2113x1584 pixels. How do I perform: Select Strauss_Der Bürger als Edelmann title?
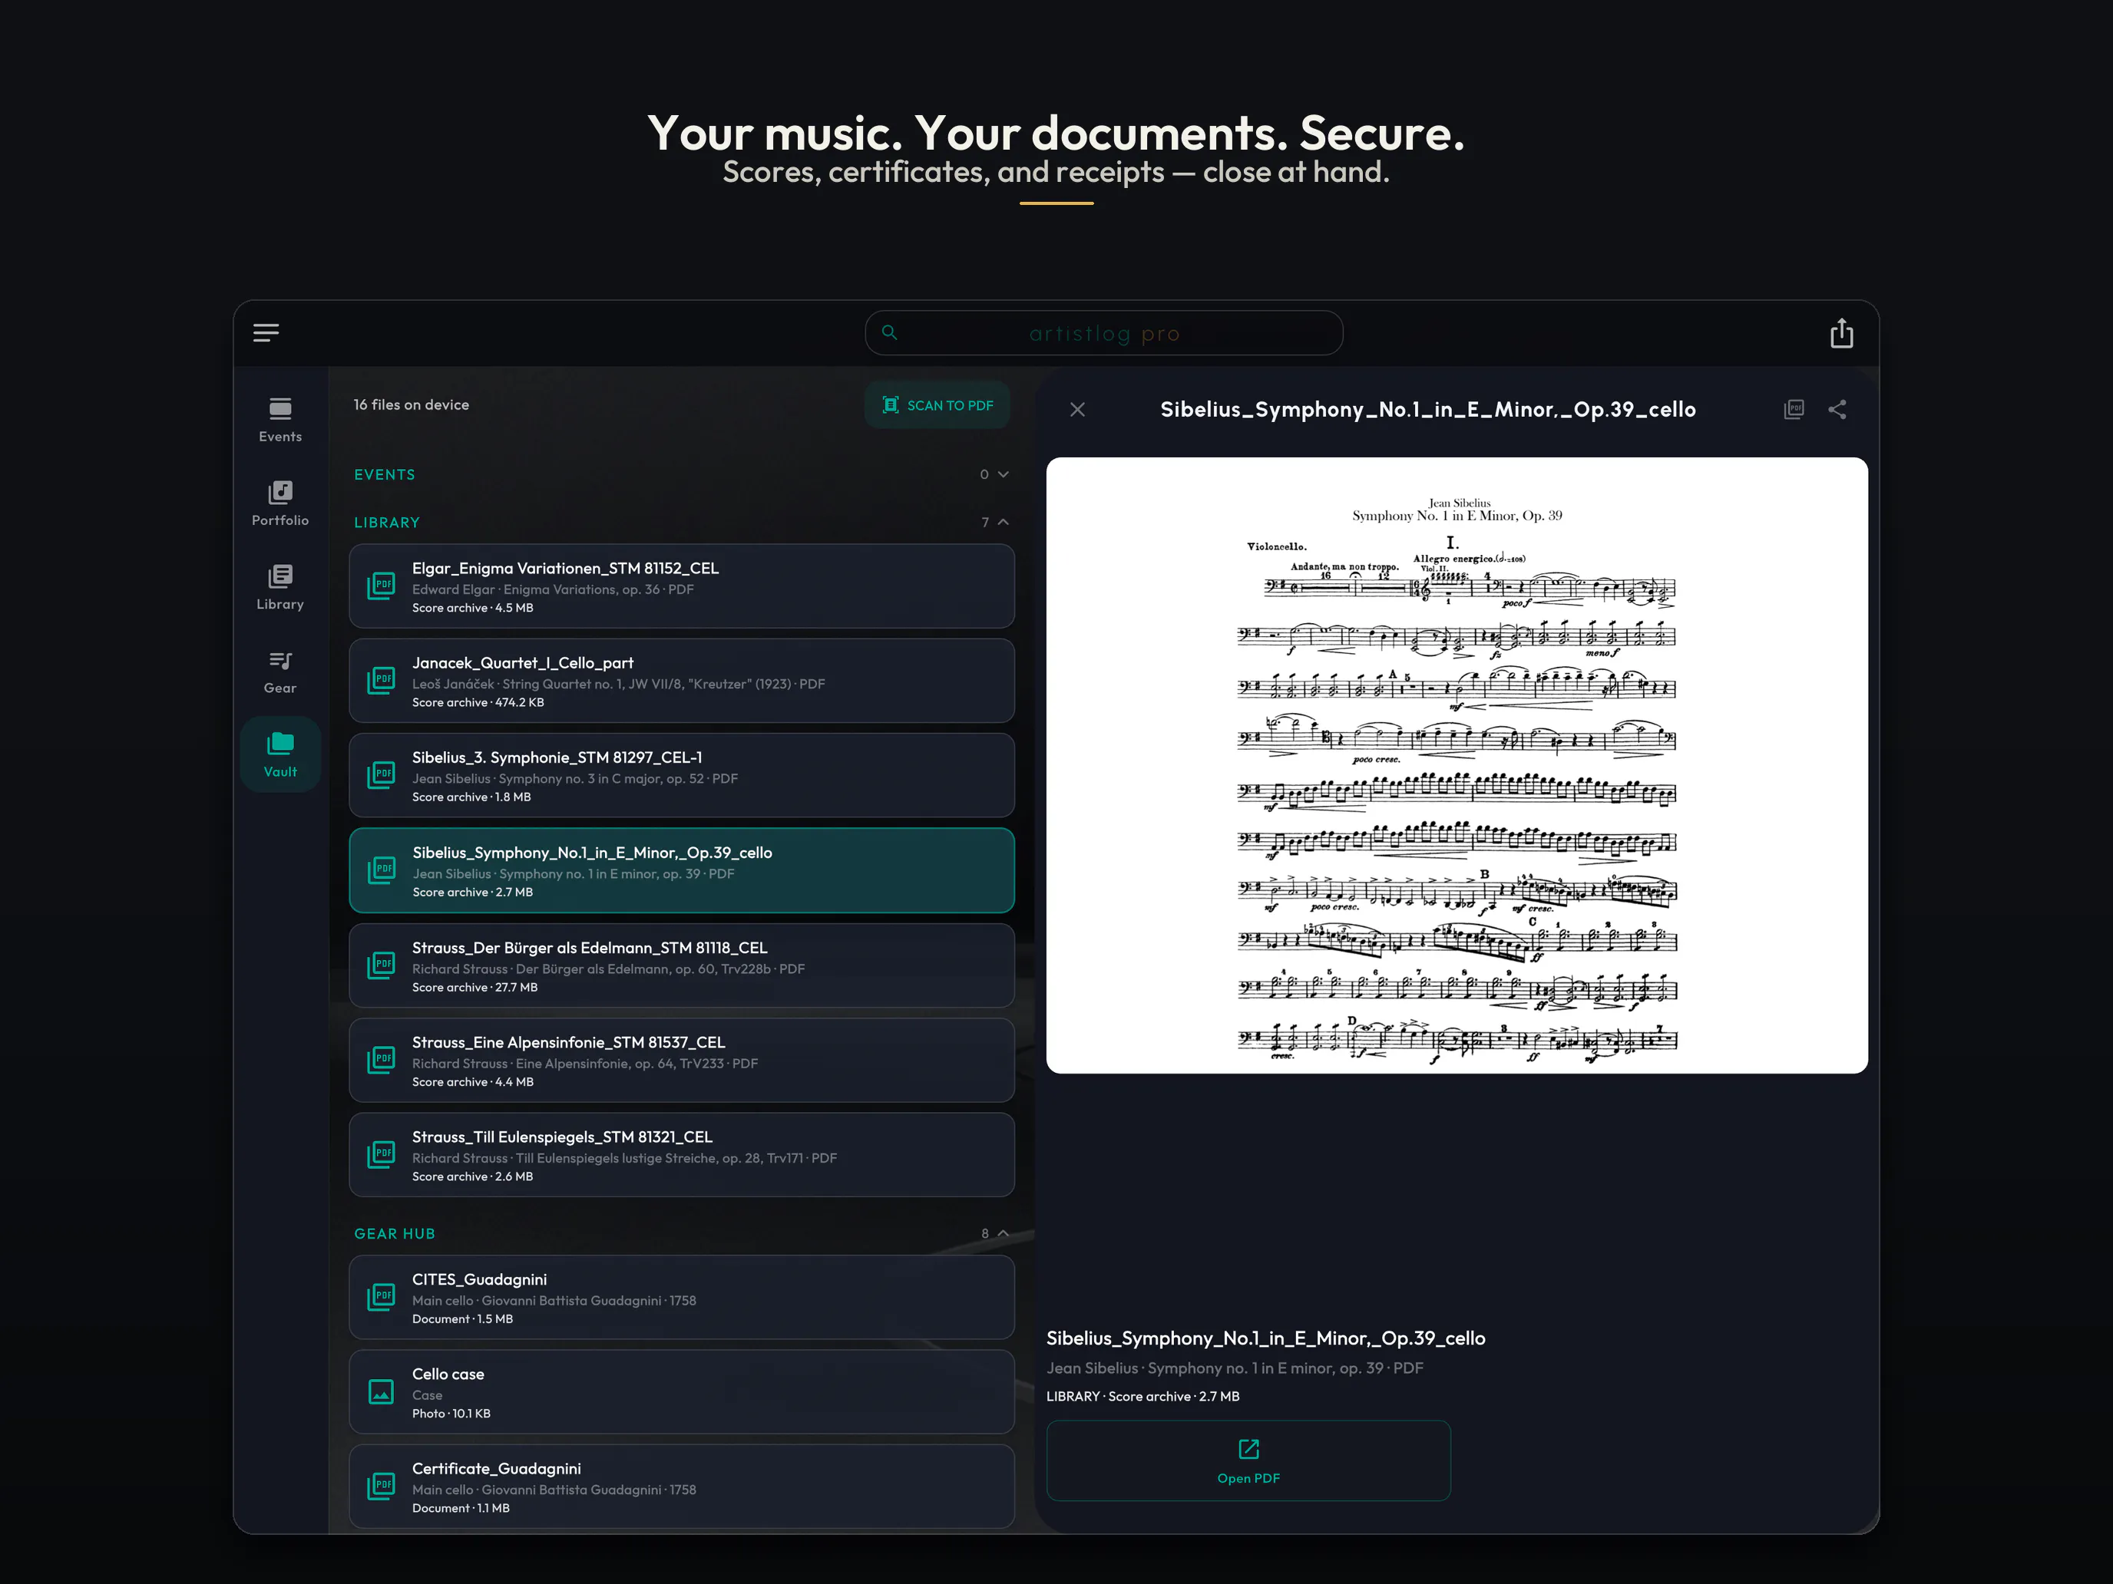pos(590,947)
